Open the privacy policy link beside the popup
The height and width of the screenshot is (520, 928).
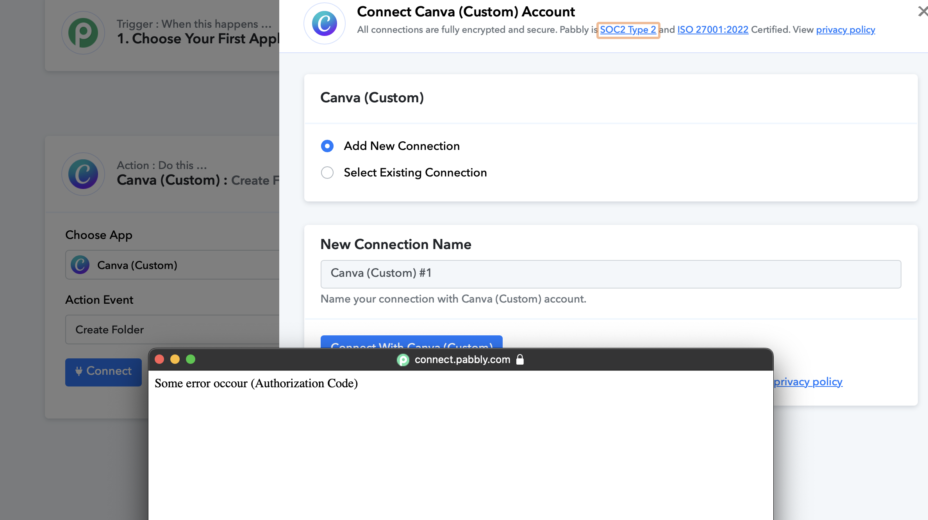coord(808,381)
